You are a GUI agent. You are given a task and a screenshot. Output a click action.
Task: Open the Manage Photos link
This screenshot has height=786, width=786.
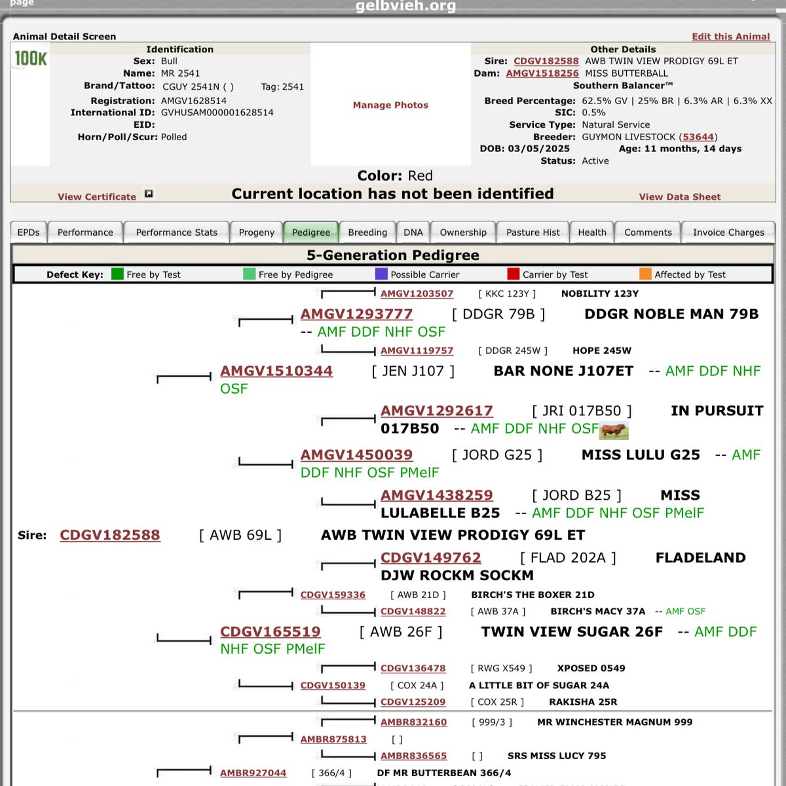click(390, 105)
